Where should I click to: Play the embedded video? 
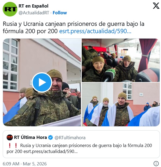(x=42, y=82)
